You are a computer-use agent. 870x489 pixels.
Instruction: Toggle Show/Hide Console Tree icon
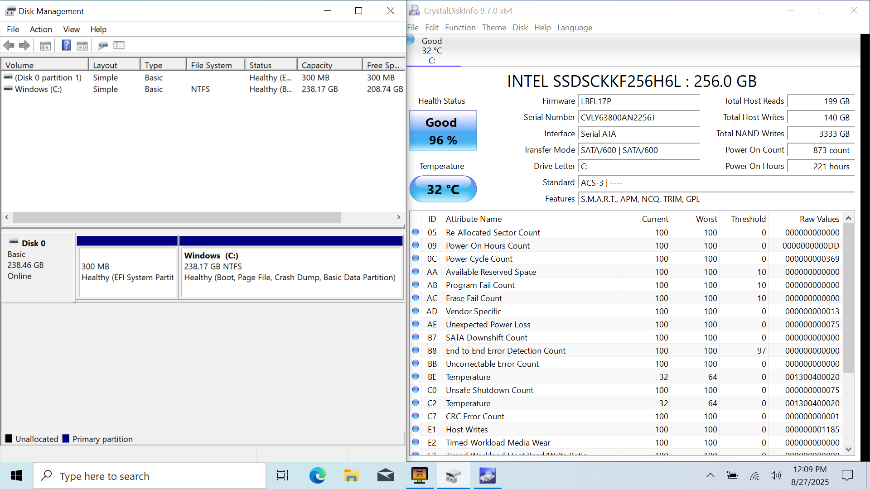click(x=45, y=45)
